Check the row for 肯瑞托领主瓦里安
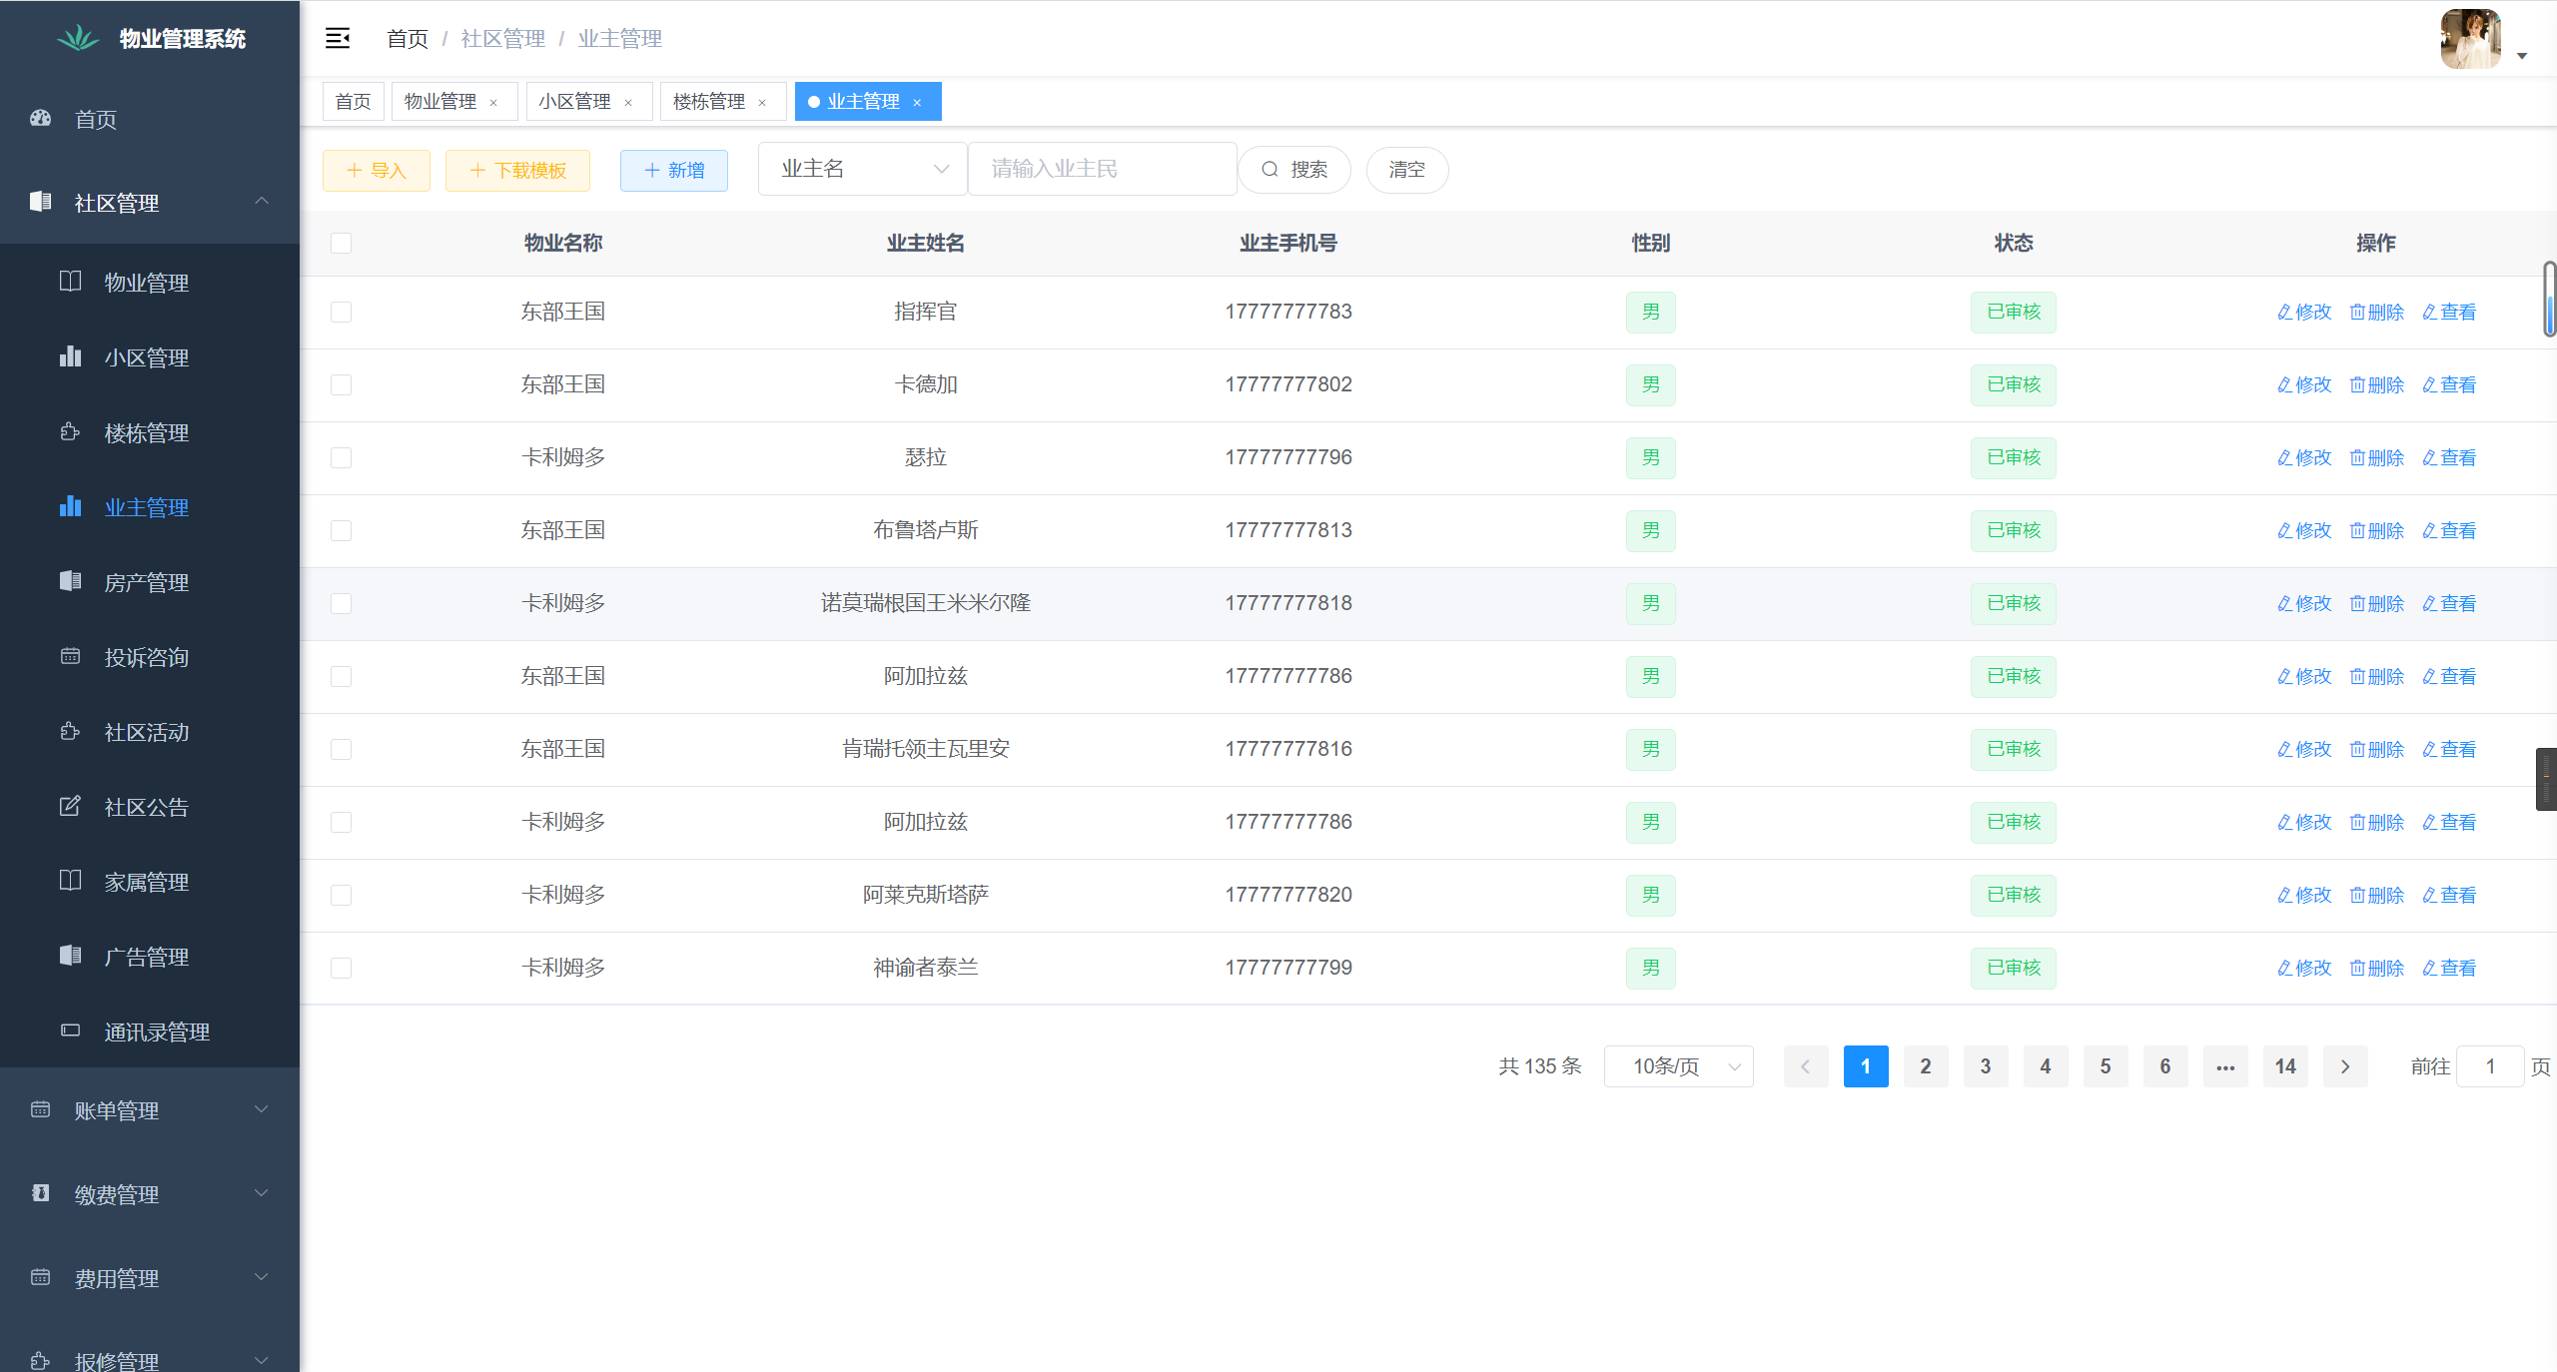Viewport: 2557px width, 1372px height. click(x=341, y=749)
